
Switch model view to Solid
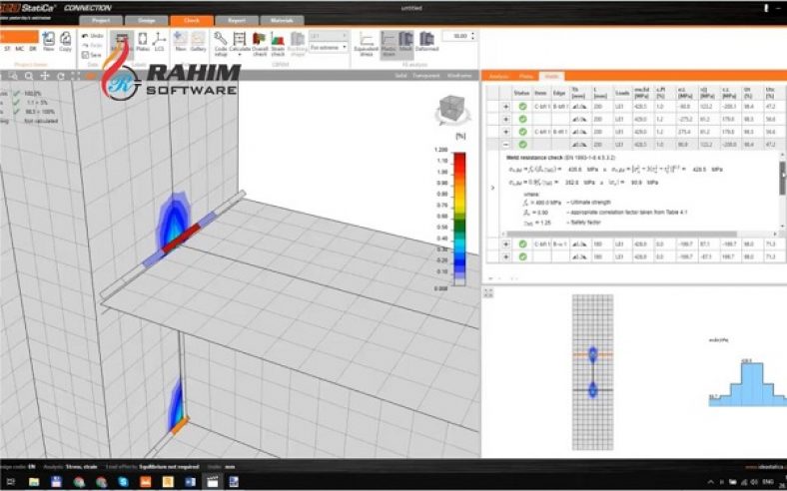400,76
